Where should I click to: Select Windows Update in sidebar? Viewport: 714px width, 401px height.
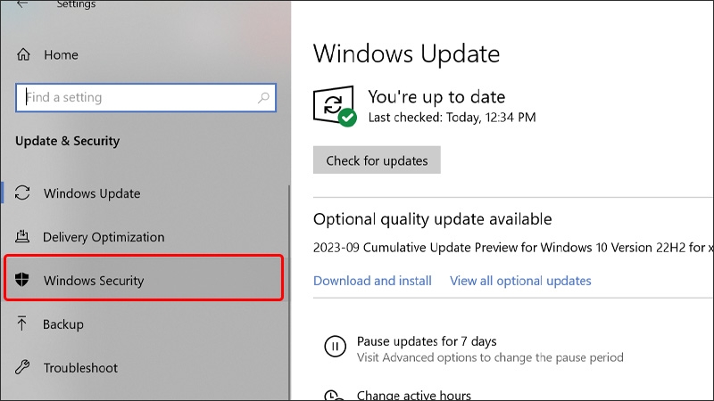click(x=92, y=193)
